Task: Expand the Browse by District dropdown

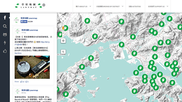Action: 109,6
